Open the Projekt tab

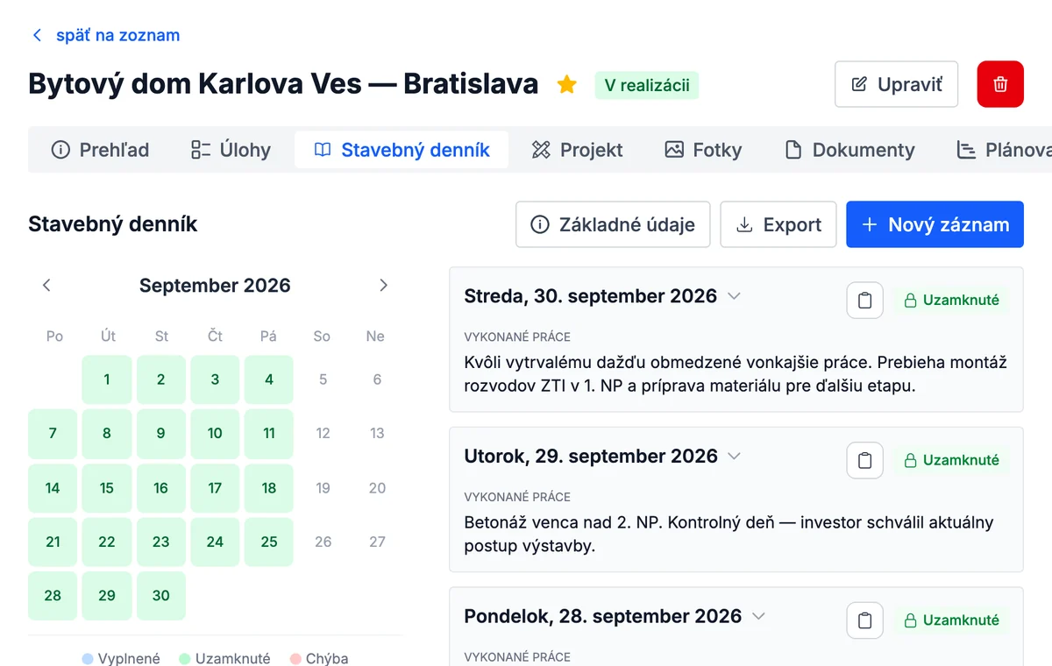pos(577,150)
